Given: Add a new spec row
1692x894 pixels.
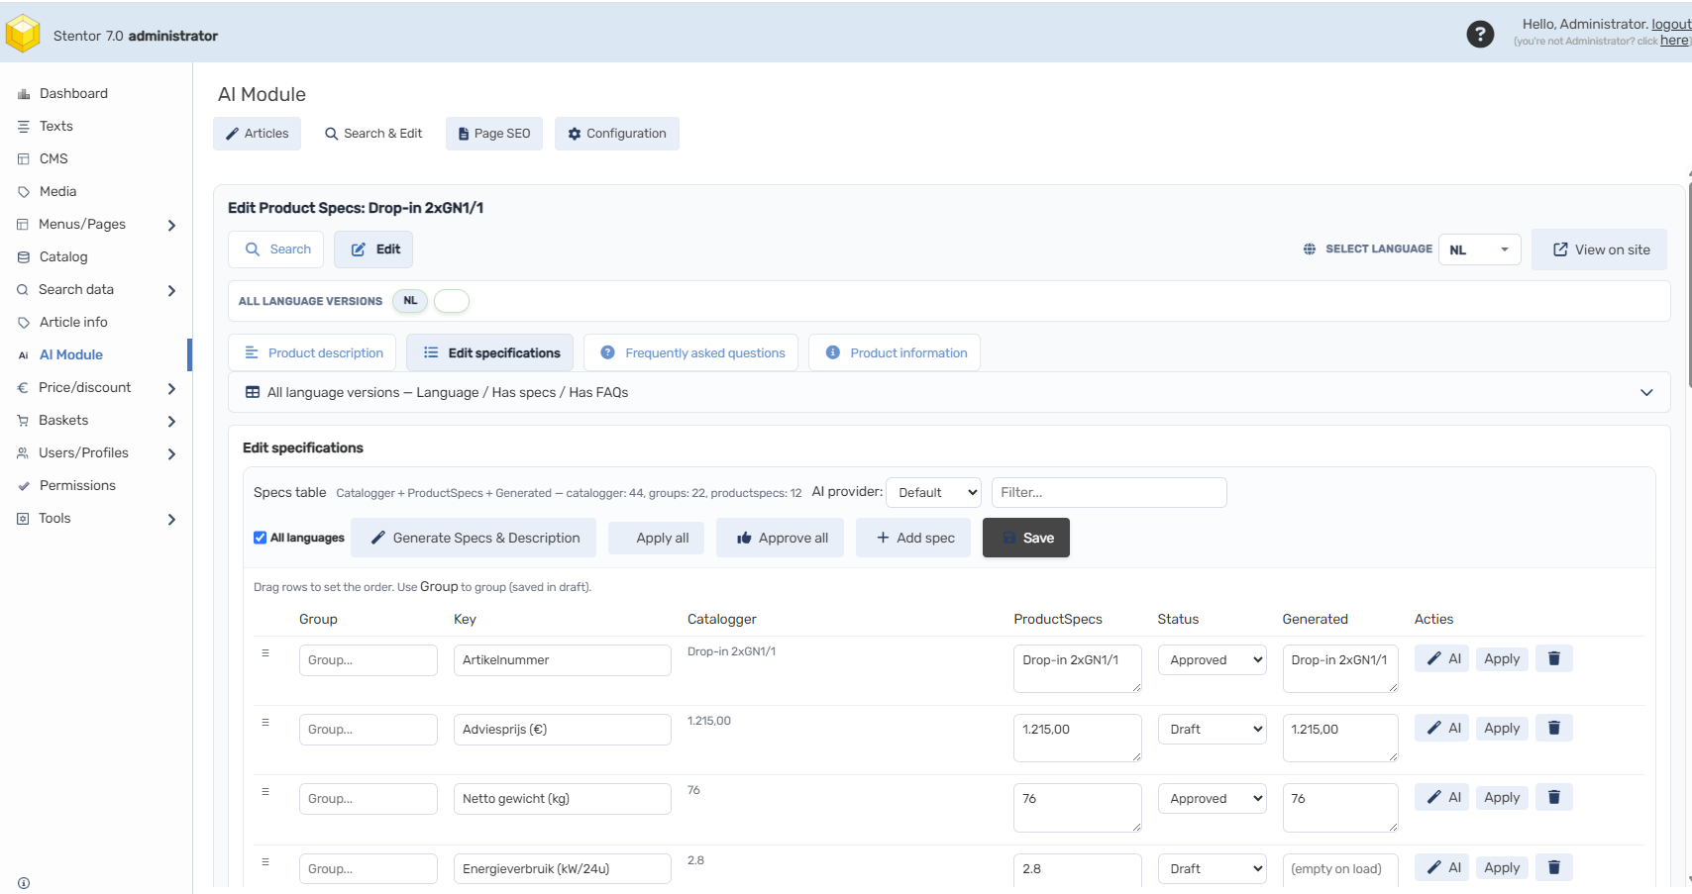Looking at the screenshot, I should [914, 538].
